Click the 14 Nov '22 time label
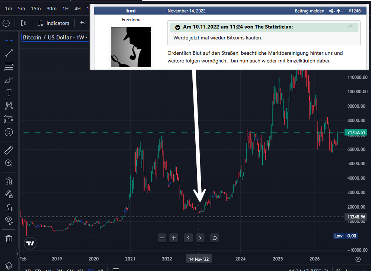This screenshot has height=271, width=372. (199, 259)
